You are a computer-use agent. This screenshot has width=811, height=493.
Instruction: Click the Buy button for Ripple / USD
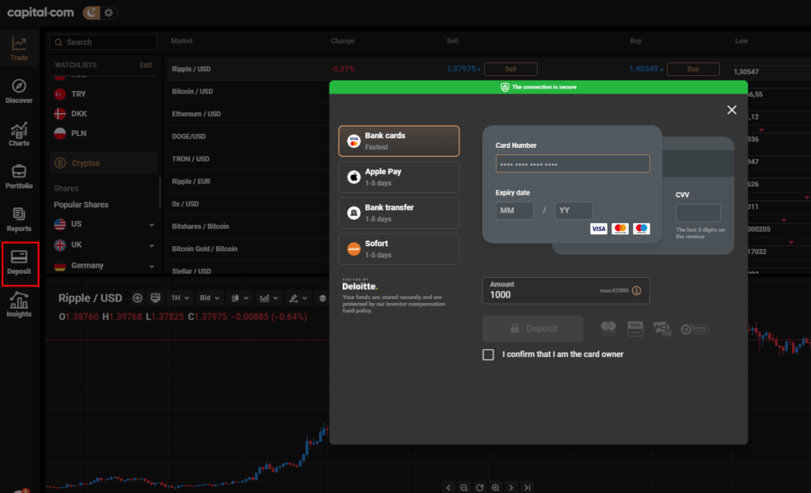[x=693, y=69]
